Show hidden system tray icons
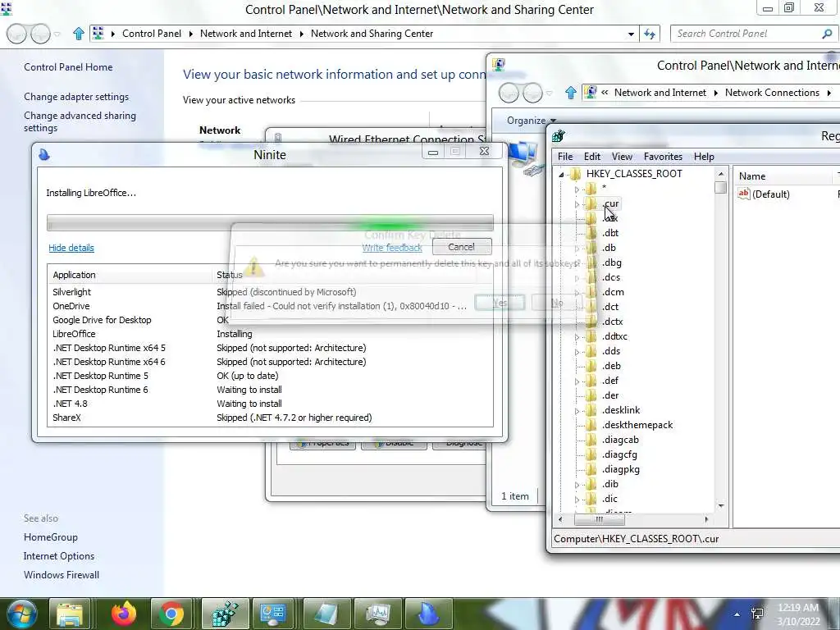The height and width of the screenshot is (630, 840). click(x=737, y=615)
